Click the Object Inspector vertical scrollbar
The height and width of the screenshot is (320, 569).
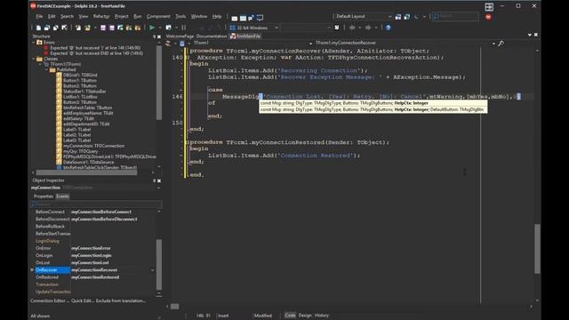tap(159, 265)
